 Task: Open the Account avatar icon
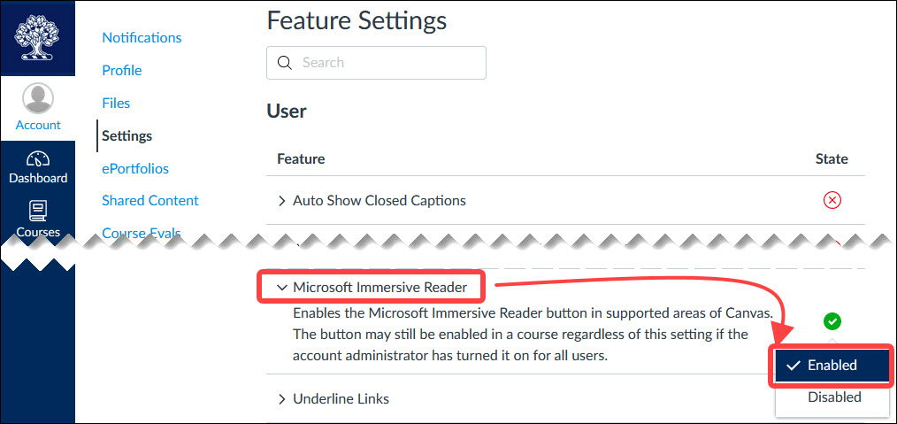point(38,98)
